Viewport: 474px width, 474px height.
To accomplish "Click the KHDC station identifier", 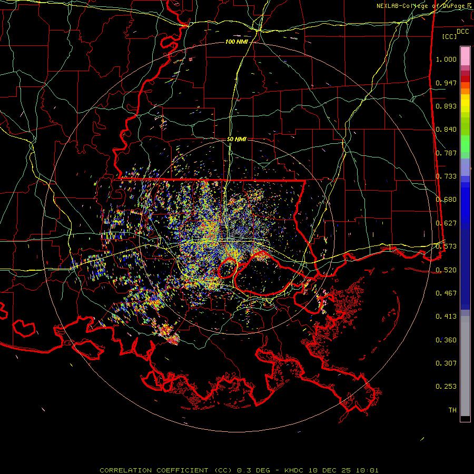I will (295, 470).
